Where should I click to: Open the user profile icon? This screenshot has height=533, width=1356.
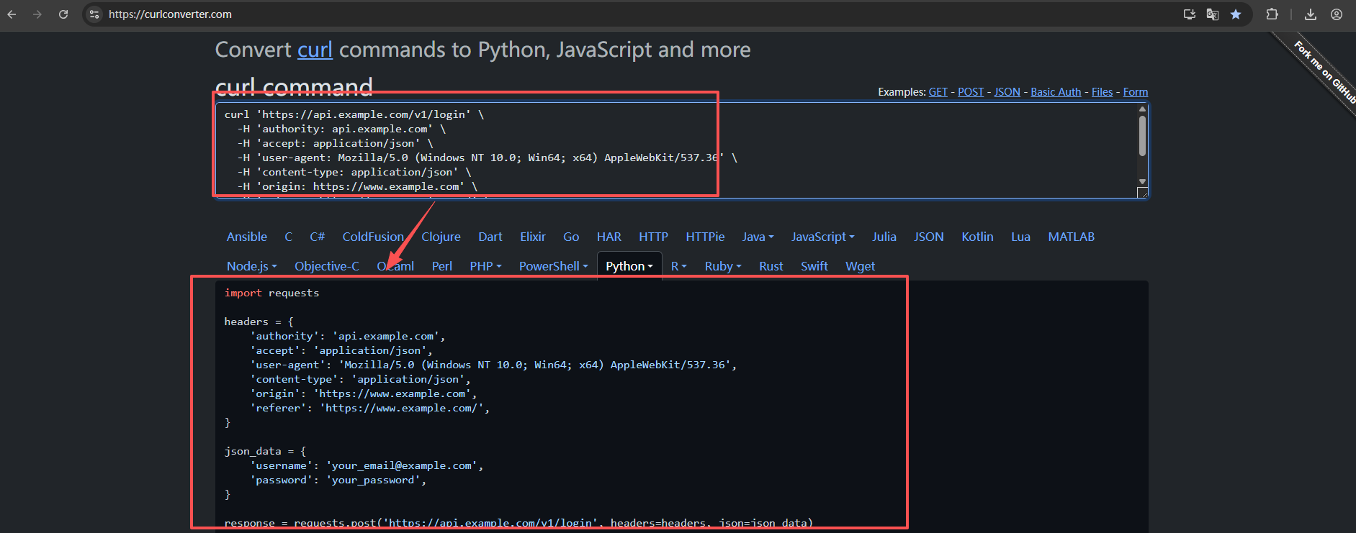click(1337, 14)
